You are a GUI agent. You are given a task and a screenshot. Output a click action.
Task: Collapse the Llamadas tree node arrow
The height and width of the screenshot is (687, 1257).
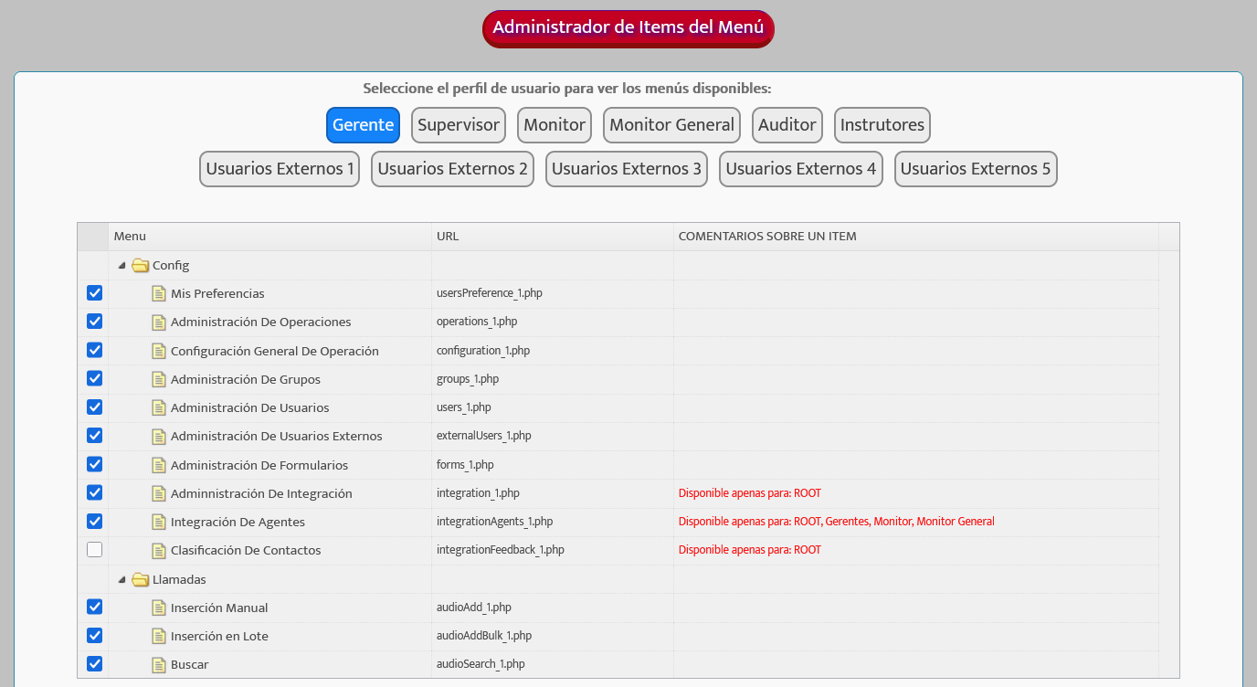click(121, 579)
